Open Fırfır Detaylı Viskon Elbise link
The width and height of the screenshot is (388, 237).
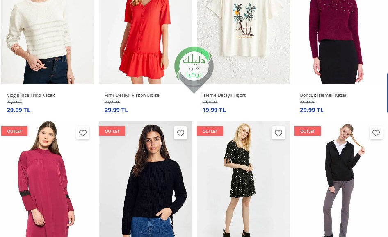coord(132,95)
